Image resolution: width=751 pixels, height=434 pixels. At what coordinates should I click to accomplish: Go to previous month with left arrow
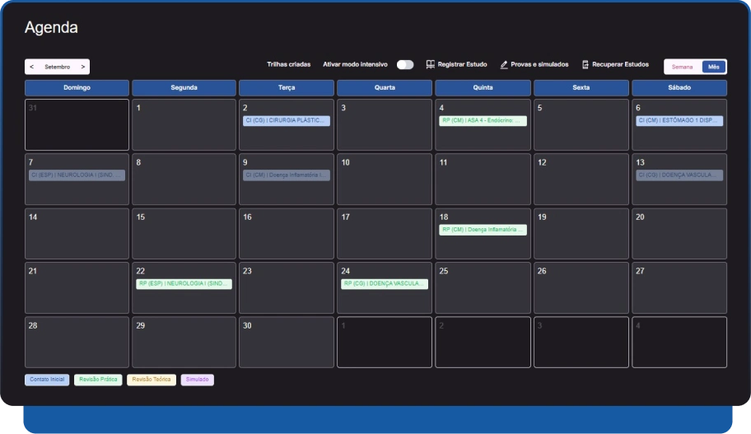point(31,67)
